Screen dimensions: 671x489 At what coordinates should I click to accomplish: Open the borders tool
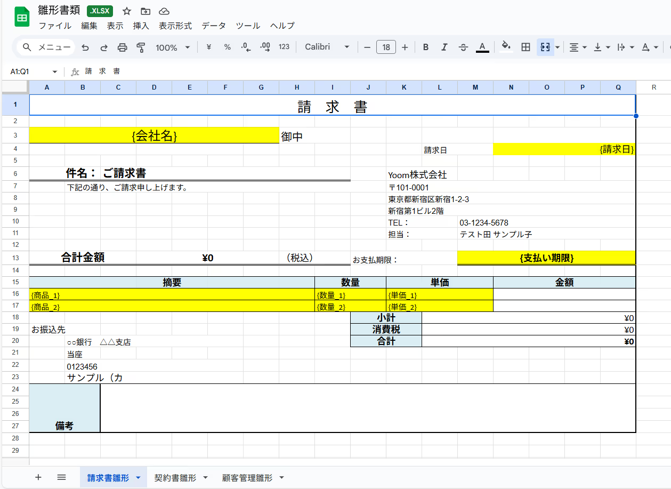(x=526, y=47)
